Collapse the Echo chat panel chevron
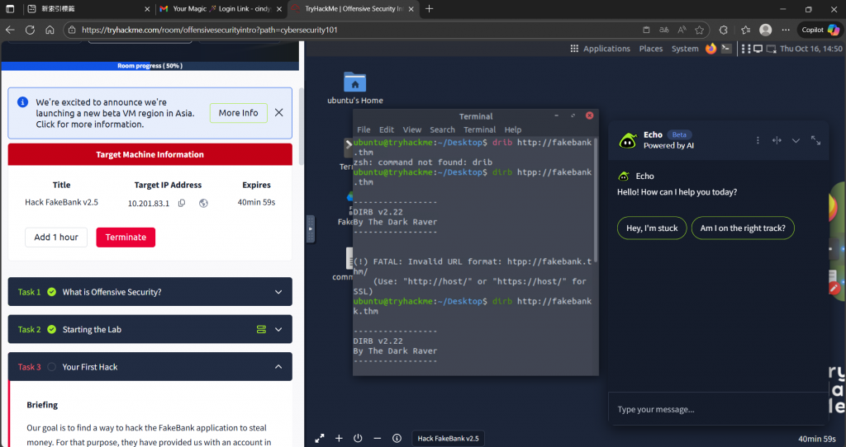Viewport: 846px width, 447px height. click(796, 140)
